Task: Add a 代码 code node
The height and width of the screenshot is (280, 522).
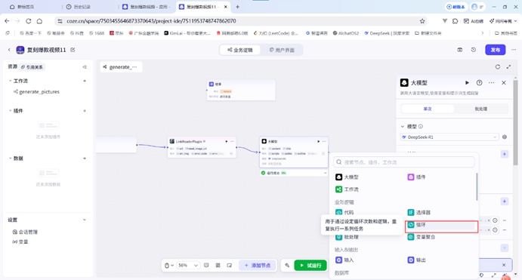Action: click(x=344, y=213)
